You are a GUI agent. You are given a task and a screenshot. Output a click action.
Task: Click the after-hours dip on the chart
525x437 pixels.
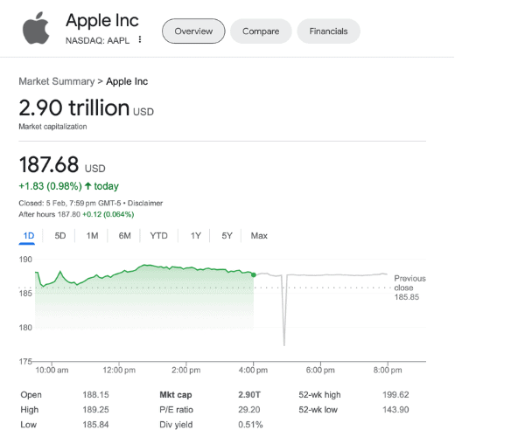(x=284, y=336)
